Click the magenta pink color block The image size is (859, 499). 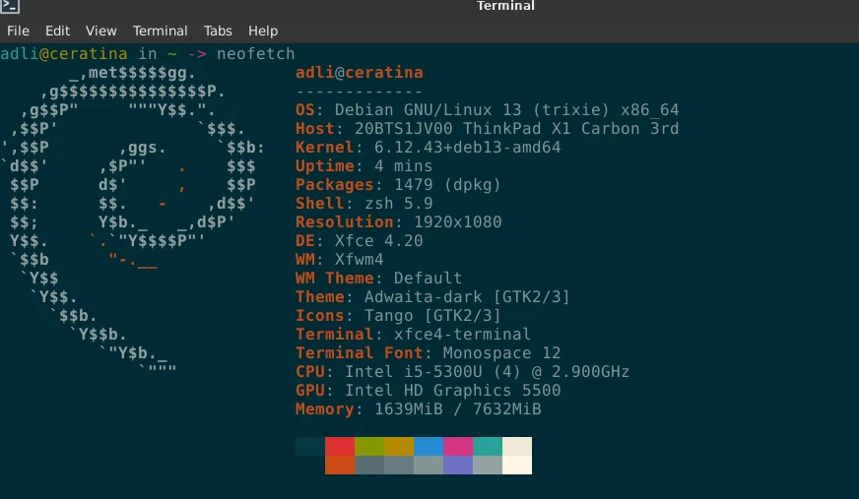pyautogui.click(x=458, y=447)
